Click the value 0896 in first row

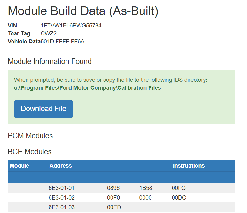pyautogui.click(x=113, y=188)
